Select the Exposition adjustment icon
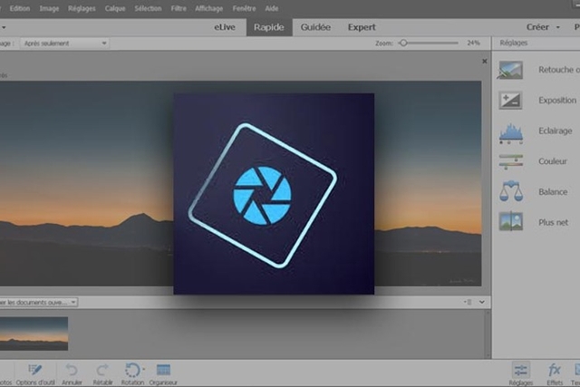580x387 pixels. [510, 101]
